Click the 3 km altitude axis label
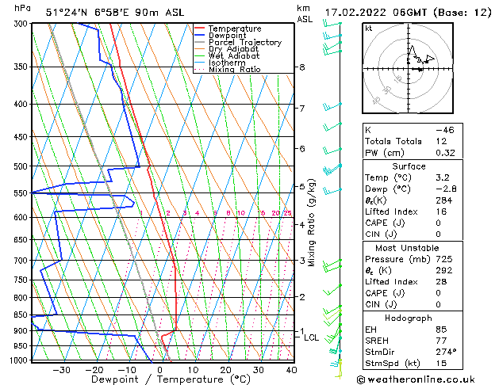 click(302, 261)
